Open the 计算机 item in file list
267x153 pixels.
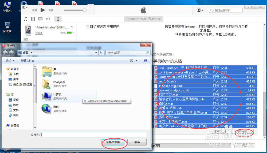[68, 96]
